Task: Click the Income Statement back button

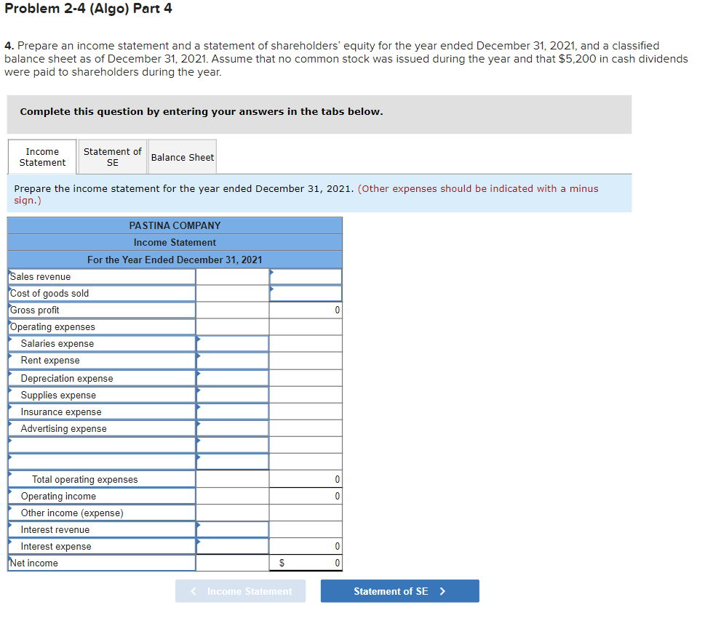Action: point(240,590)
